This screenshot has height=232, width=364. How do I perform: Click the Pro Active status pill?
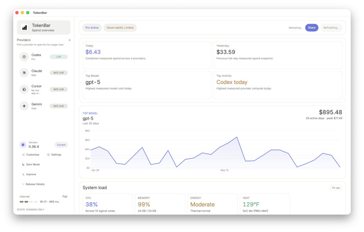pos(92,28)
